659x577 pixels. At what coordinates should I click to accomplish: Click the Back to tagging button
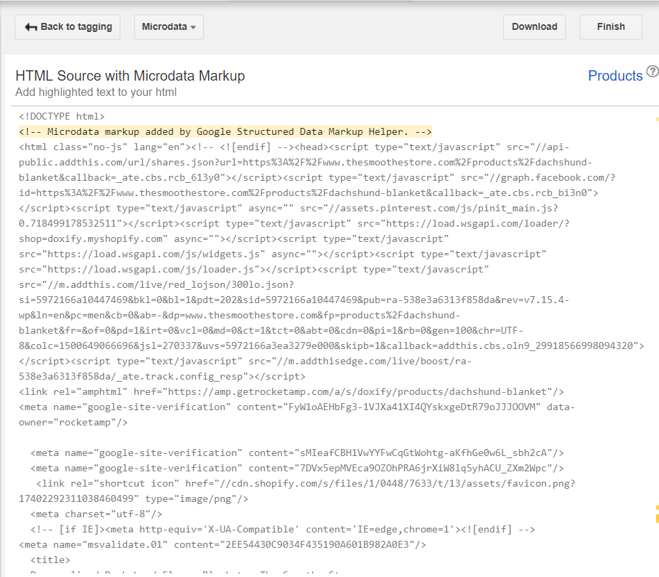click(x=68, y=27)
